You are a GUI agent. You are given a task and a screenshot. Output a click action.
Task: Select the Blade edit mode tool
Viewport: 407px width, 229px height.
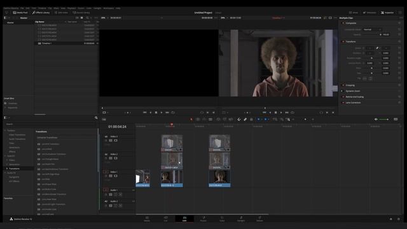210,120
